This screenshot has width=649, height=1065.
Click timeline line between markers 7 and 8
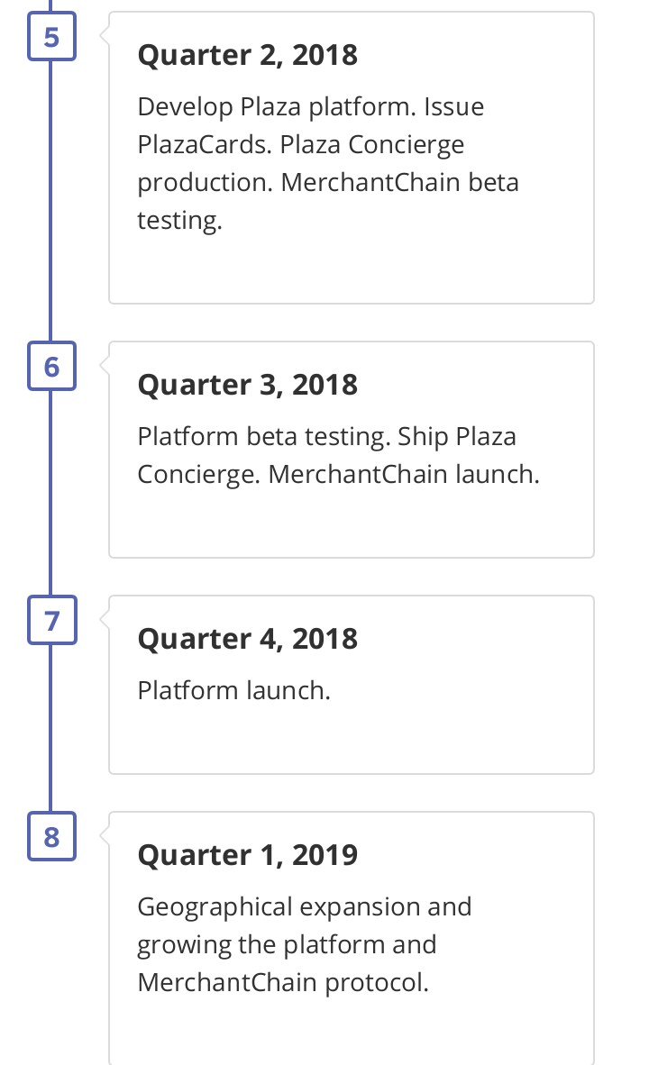[50, 728]
